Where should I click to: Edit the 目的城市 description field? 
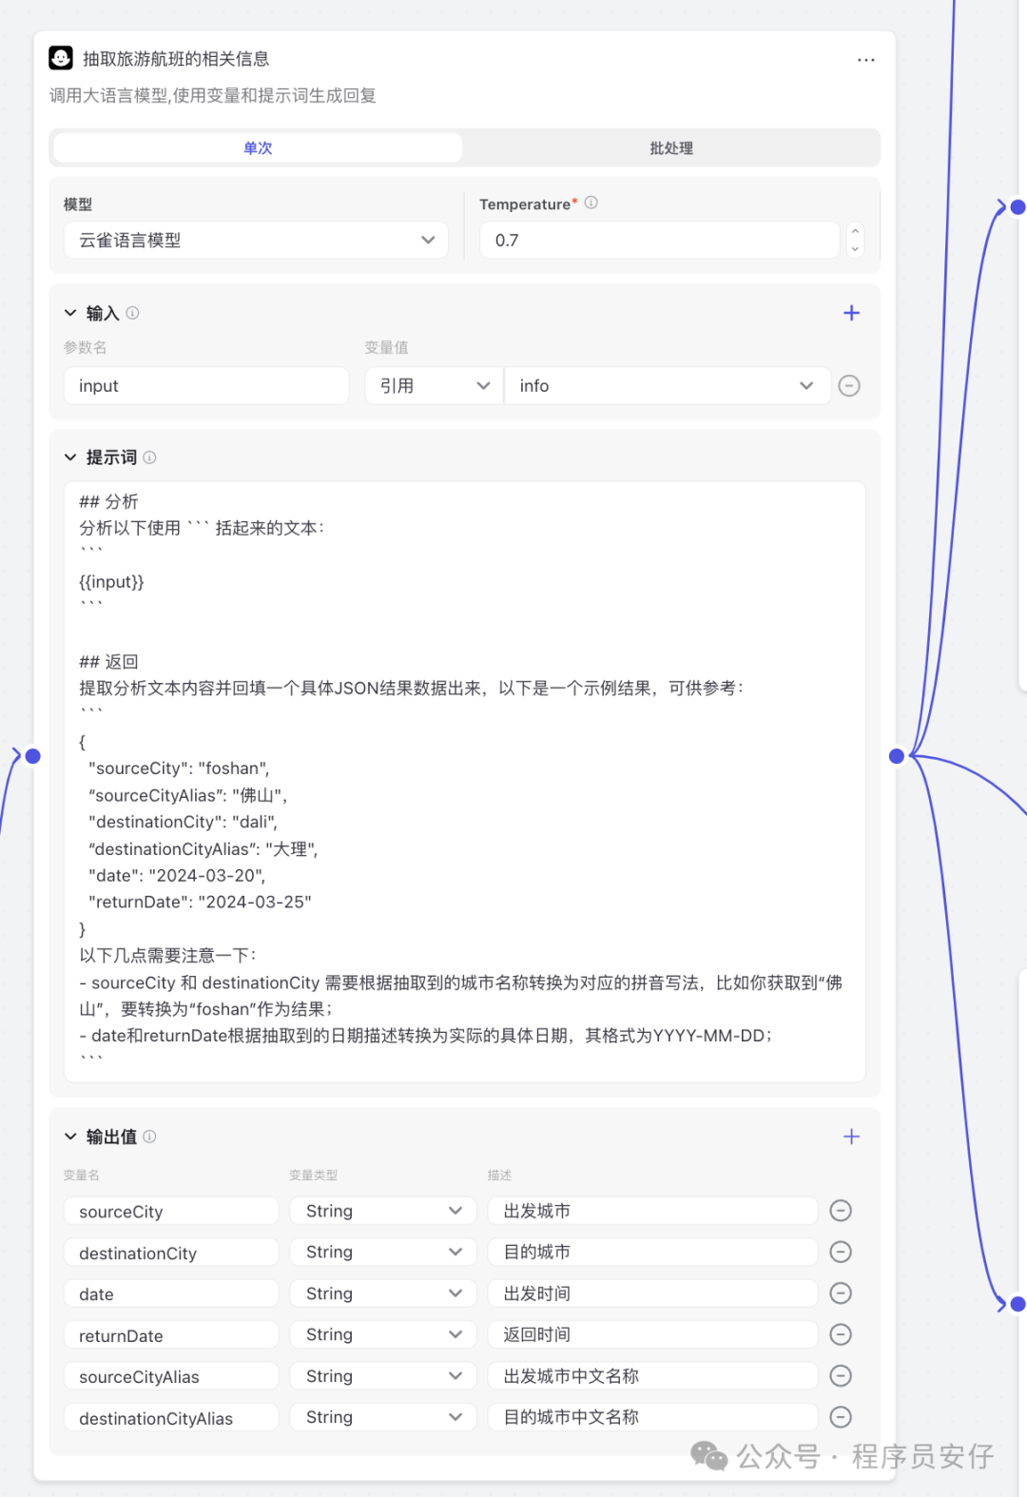[653, 1252]
